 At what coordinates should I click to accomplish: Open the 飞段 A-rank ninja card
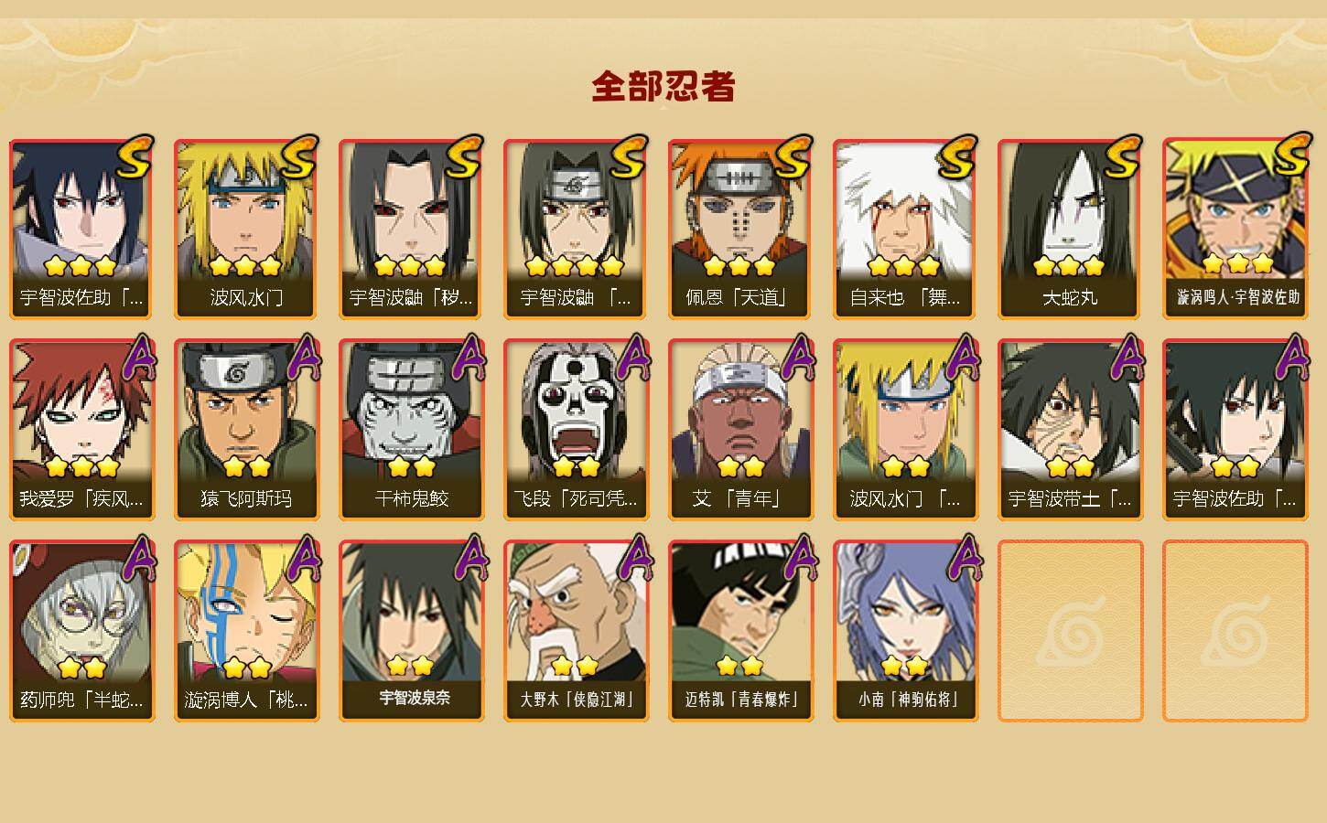[x=576, y=430]
